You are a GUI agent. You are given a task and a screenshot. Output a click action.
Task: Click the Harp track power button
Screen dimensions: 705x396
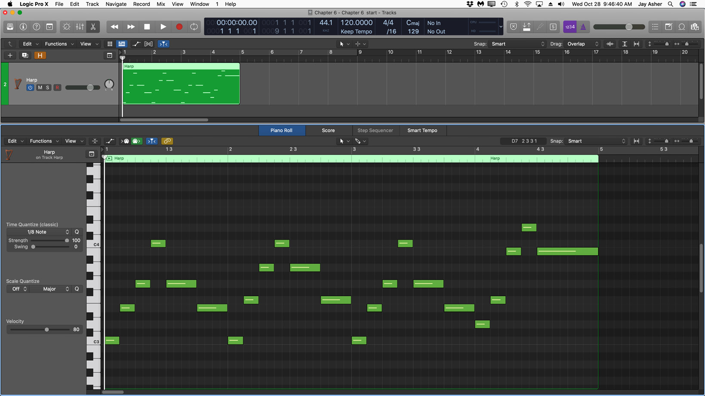coord(30,88)
